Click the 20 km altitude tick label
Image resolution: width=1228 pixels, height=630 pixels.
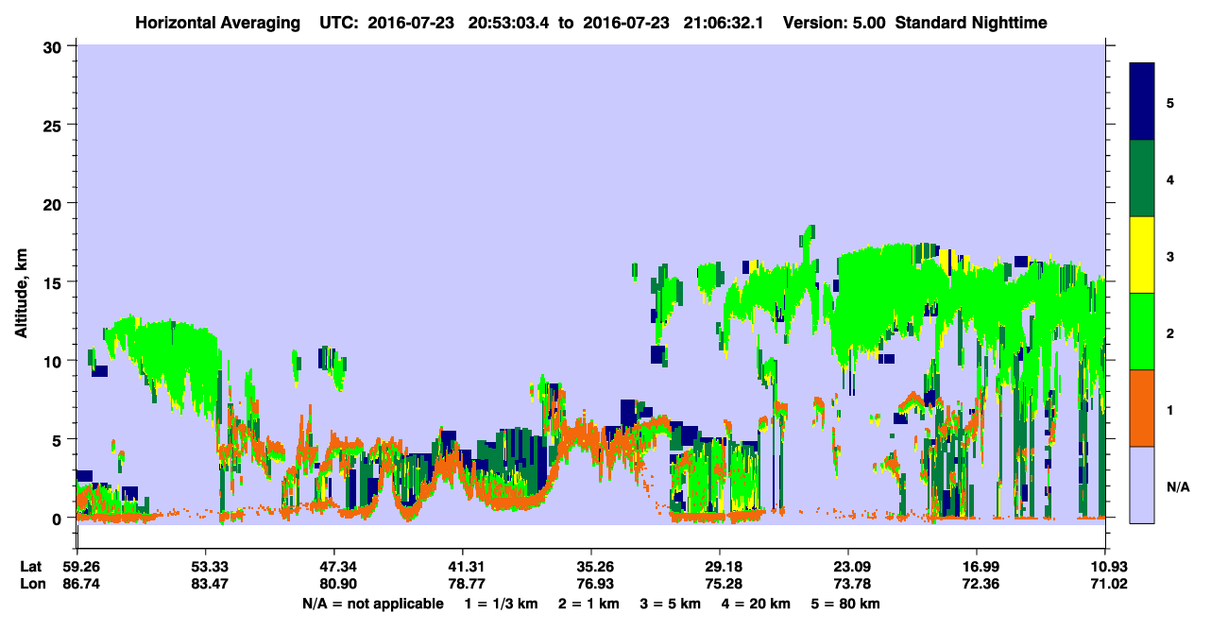52,203
